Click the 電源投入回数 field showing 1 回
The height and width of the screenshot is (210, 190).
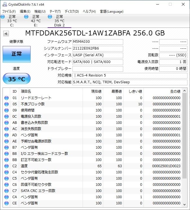pyautogui.click(x=173, y=62)
